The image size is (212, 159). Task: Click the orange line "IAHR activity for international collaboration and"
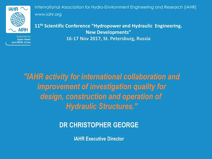102,77
